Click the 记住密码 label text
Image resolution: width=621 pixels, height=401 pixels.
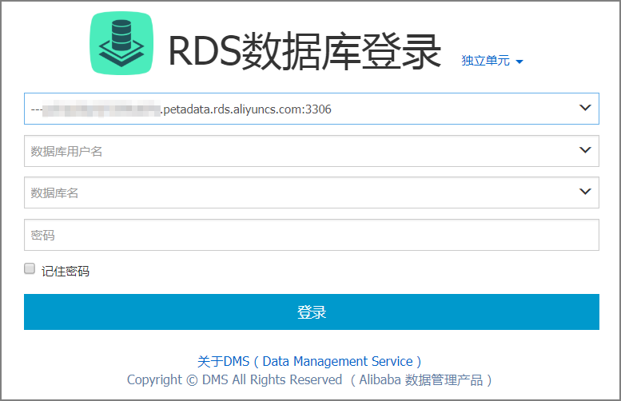click(66, 271)
